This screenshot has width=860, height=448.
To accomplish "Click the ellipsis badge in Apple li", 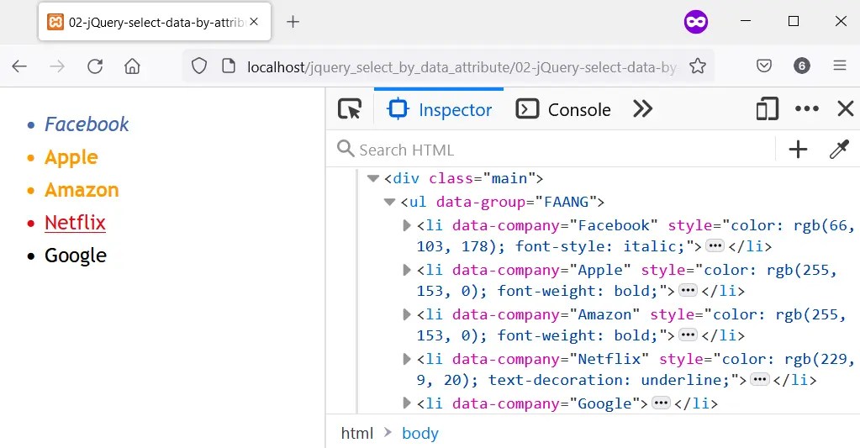I will pyautogui.click(x=688, y=291).
